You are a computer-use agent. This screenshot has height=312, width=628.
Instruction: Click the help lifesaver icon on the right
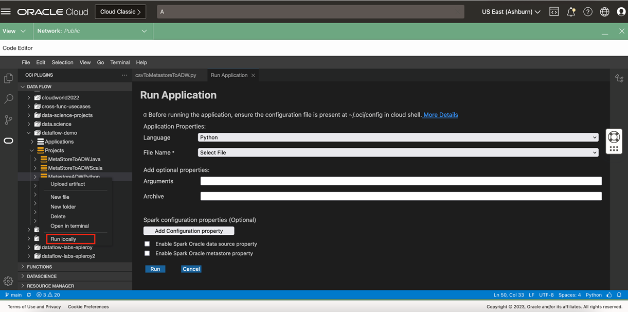[x=588, y=11]
